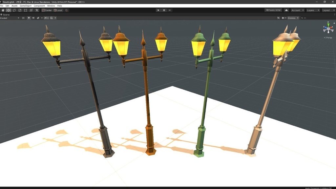Step forward one frame
This screenshot has height=189, width=336.
click(170, 10)
